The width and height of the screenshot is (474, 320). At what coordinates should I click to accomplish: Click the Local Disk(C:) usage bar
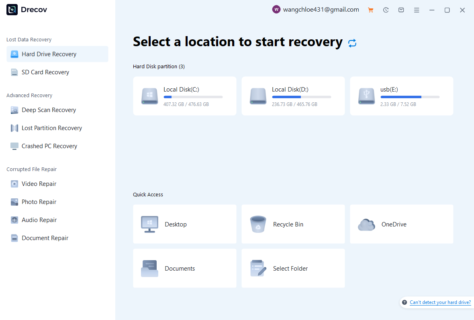pyautogui.click(x=193, y=97)
